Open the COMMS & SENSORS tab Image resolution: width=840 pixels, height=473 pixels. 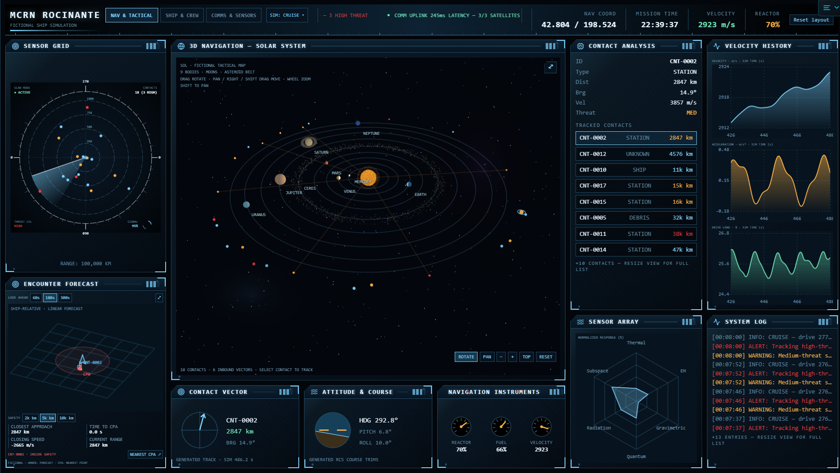click(x=234, y=15)
